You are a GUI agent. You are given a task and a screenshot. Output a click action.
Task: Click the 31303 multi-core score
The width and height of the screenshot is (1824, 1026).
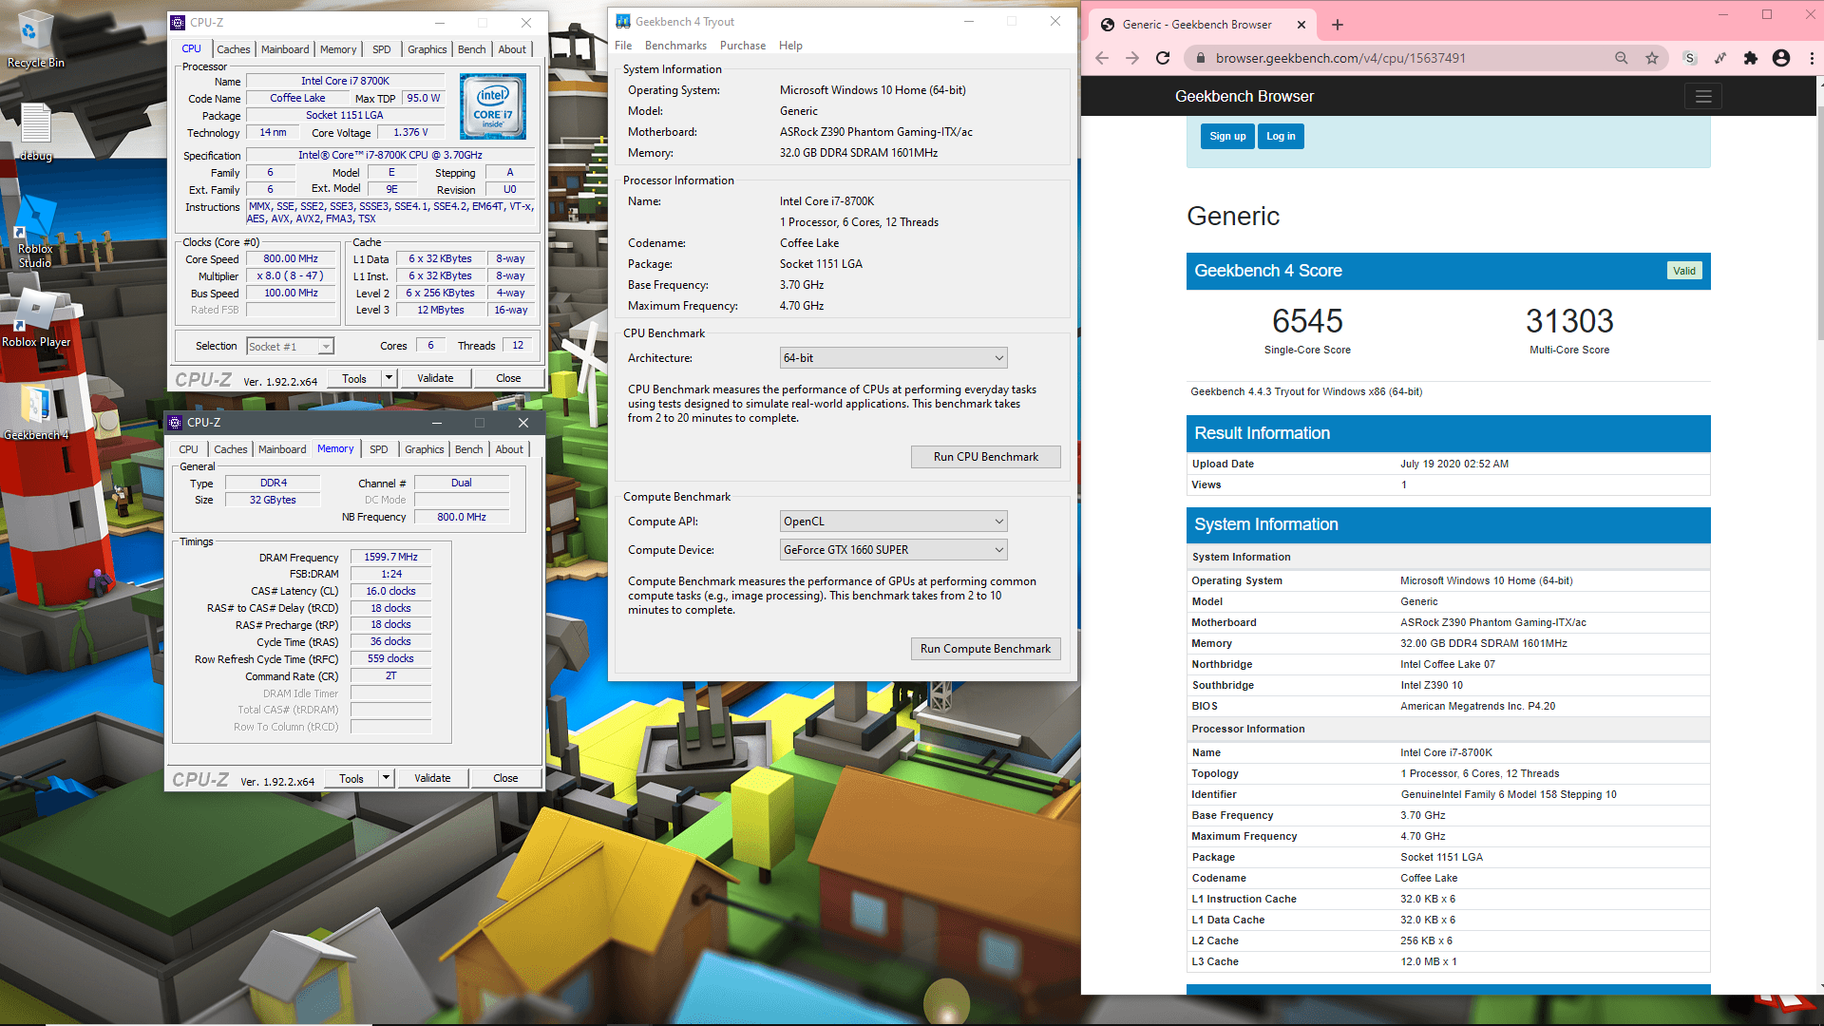click(x=1569, y=321)
